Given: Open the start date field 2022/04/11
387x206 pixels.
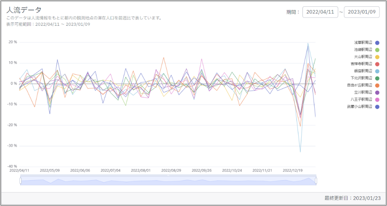Looking at the screenshot, I should 320,12.
